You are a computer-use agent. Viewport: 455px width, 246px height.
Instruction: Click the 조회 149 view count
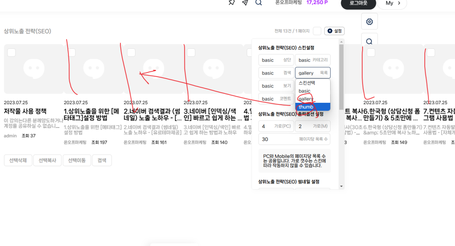point(399,142)
